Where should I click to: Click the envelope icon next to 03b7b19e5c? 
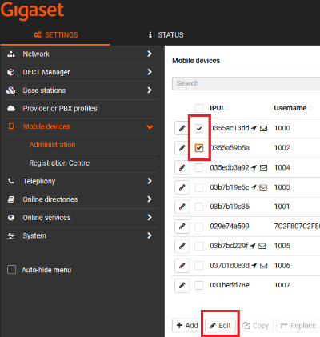tap(263, 187)
